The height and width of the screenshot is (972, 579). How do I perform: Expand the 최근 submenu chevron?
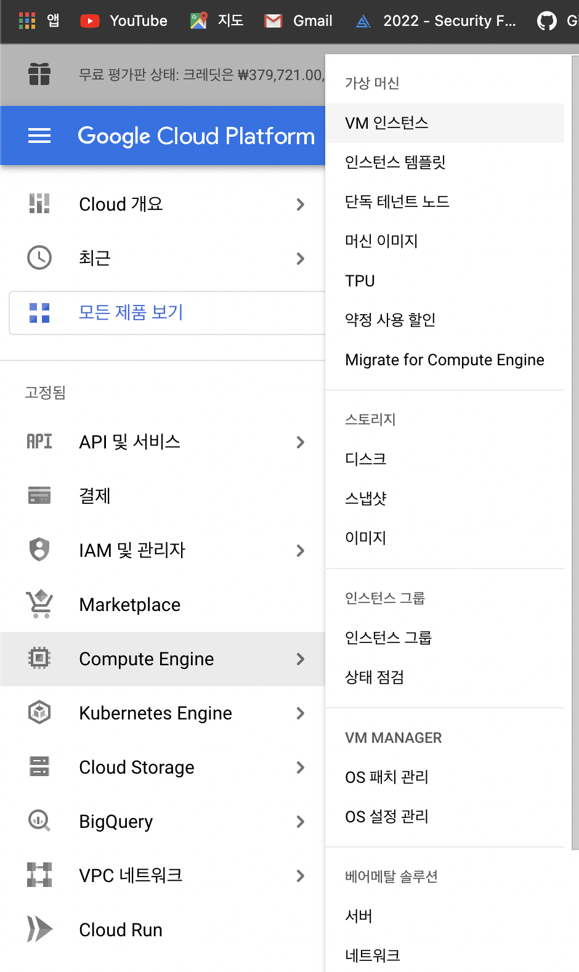301,259
